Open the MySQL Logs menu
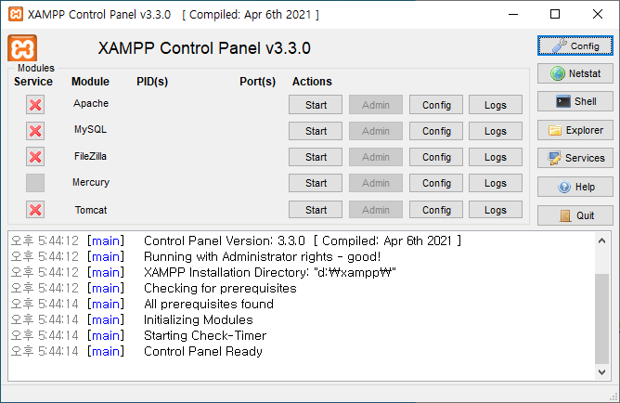The width and height of the screenshot is (620, 403). click(x=496, y=131)
